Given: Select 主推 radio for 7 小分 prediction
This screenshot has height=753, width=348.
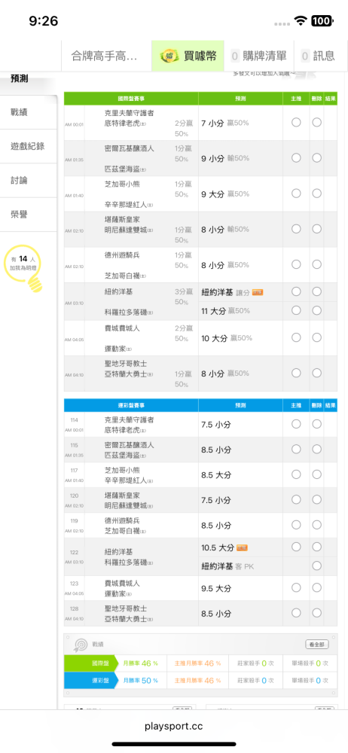Looking at the screenshot, I should pos(296,123).
